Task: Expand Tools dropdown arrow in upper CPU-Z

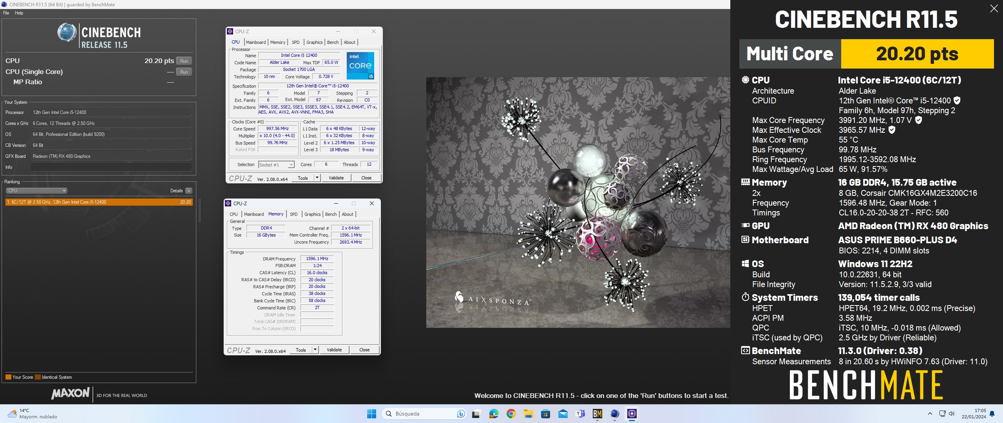Action: (x=317, y=178)
